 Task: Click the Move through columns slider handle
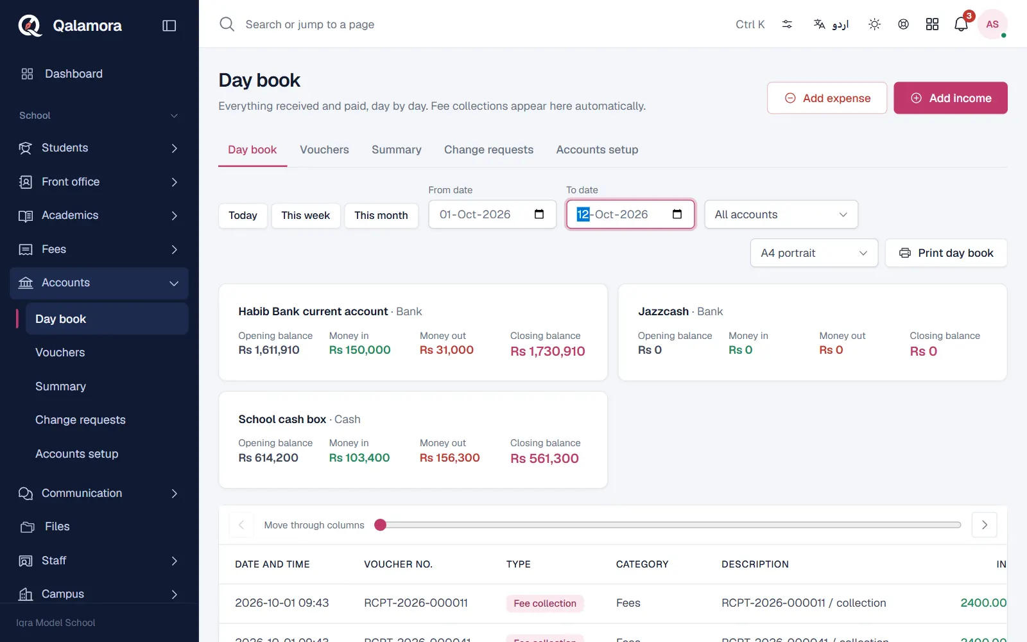[381, 525]
